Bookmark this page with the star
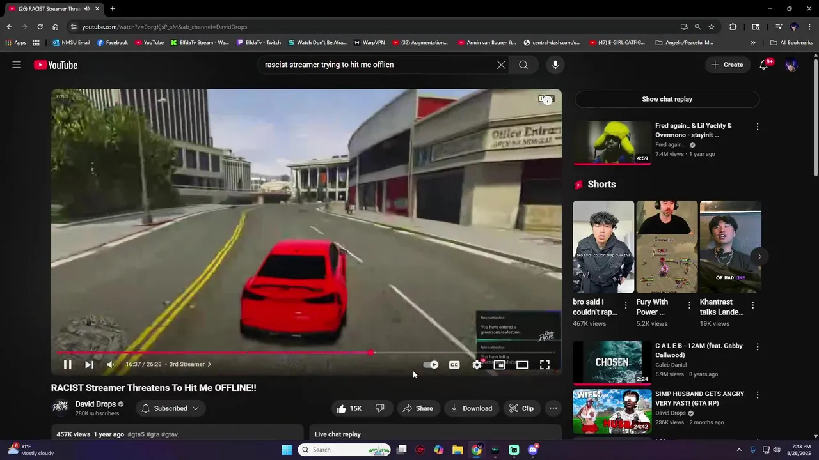 tap(712, 27)
